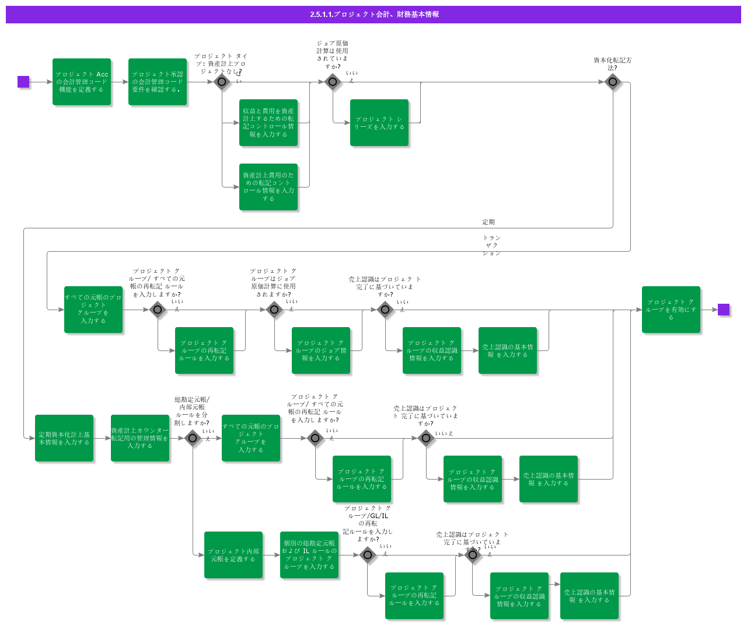Click the プロジェクト シリーズを入力する task box

(x=379, y=123)
